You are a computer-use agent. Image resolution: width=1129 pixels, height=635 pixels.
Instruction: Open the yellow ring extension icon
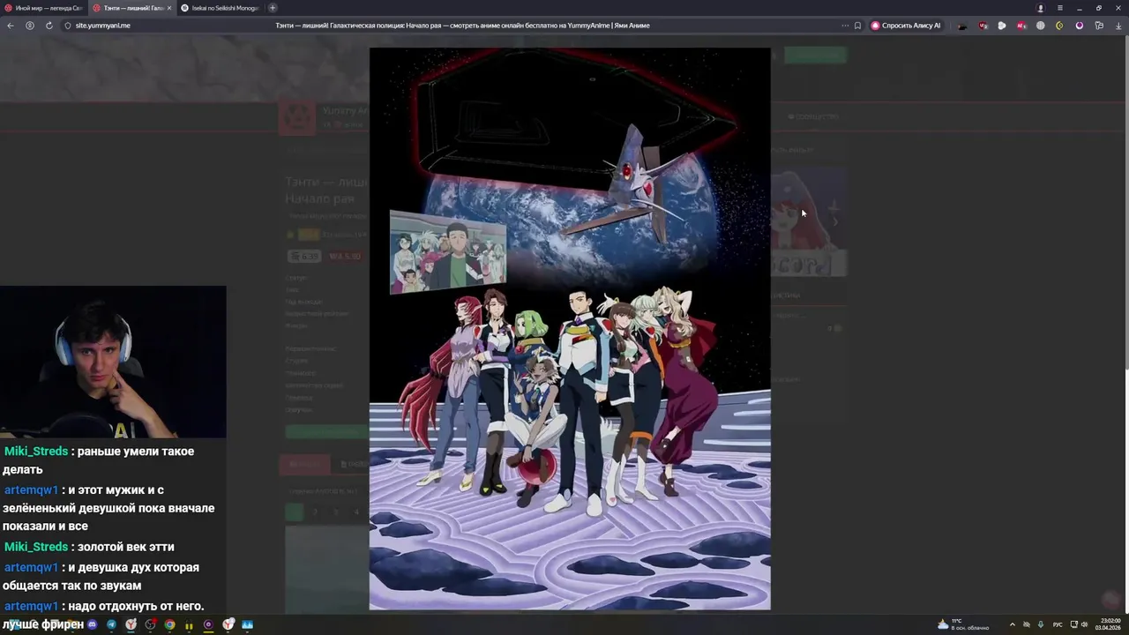coord(1059,26)
